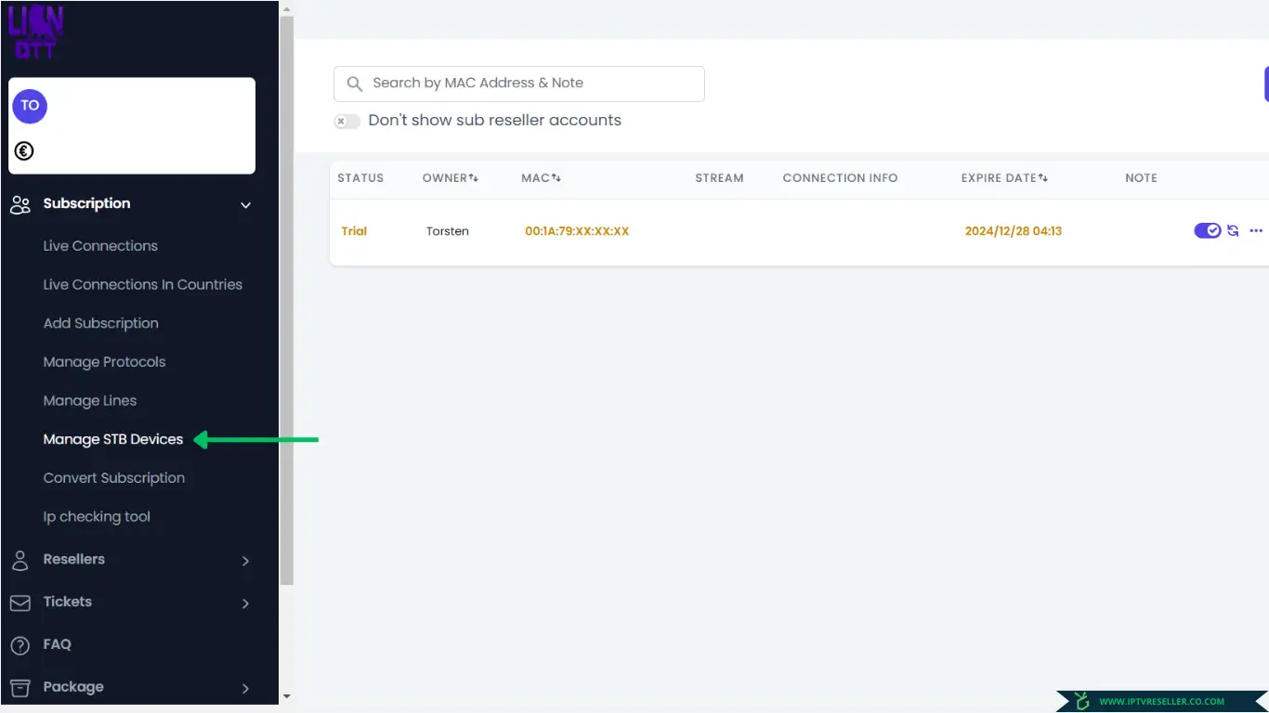
Task: Open Live Connections in sidebar
Action: 100,246
